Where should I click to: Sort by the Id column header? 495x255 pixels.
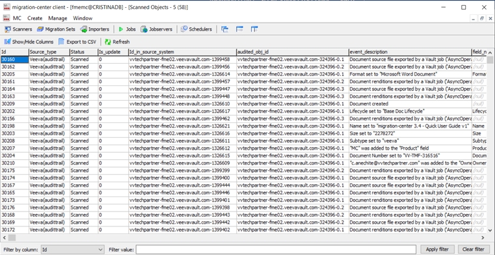coord(14,52)
